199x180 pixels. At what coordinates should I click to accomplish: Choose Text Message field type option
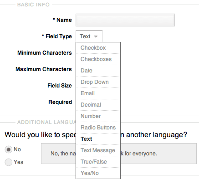[98, 150]
